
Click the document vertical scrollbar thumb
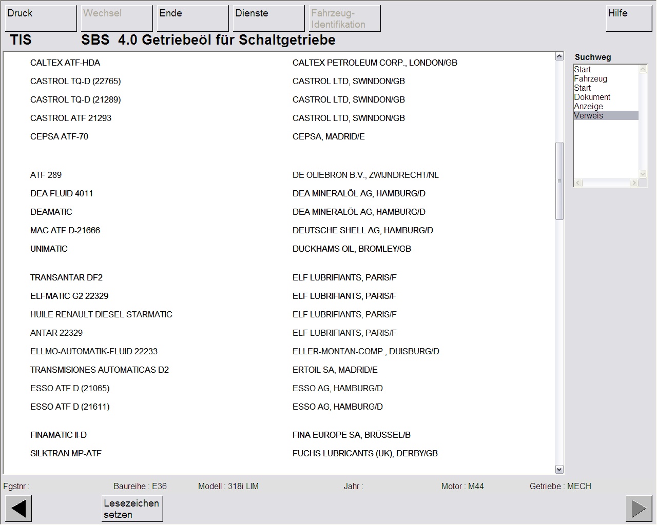click(559, 180)
